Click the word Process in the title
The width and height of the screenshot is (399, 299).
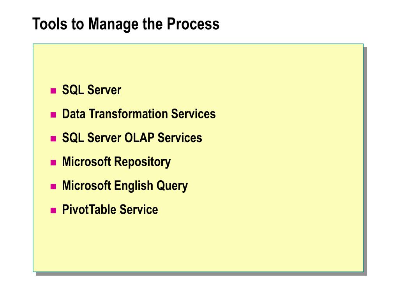pyautogui.click(x=193, y=24)
